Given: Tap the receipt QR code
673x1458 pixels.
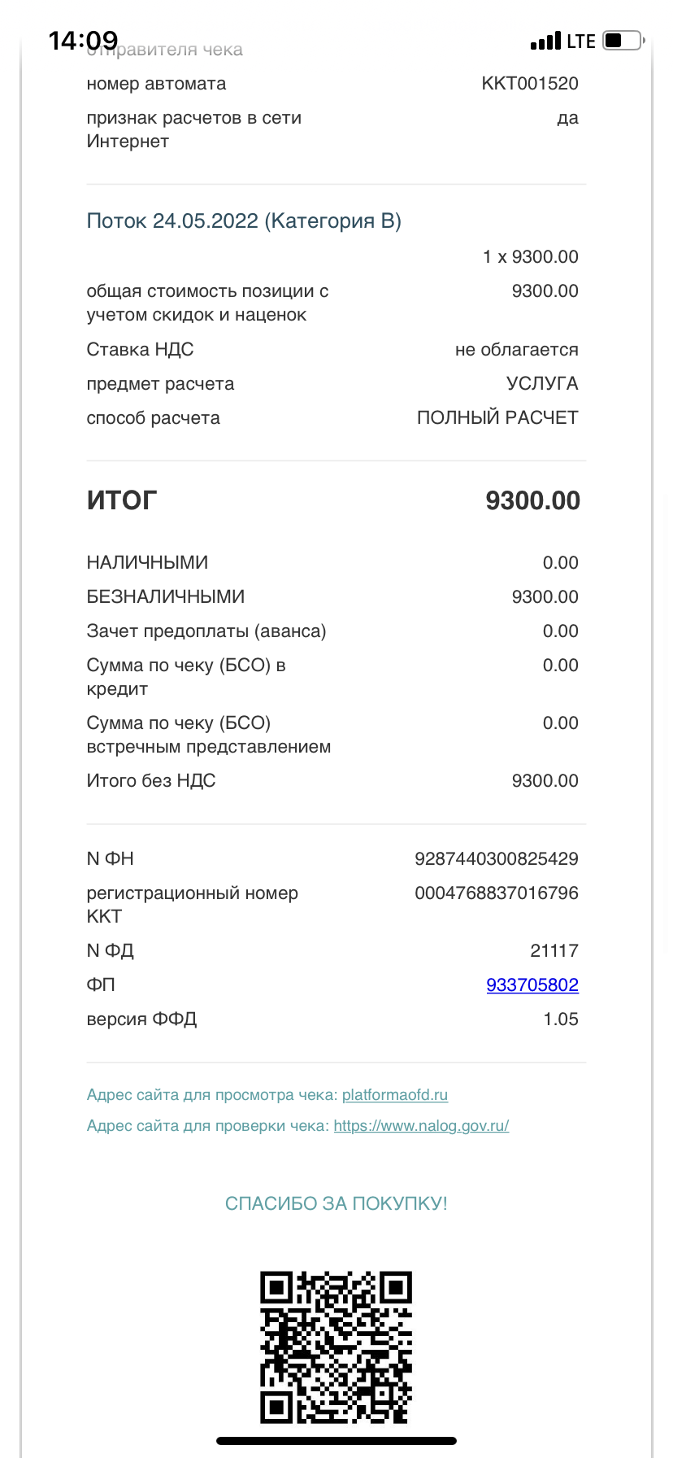Looking at the screenshot, I should [336, 1347].
